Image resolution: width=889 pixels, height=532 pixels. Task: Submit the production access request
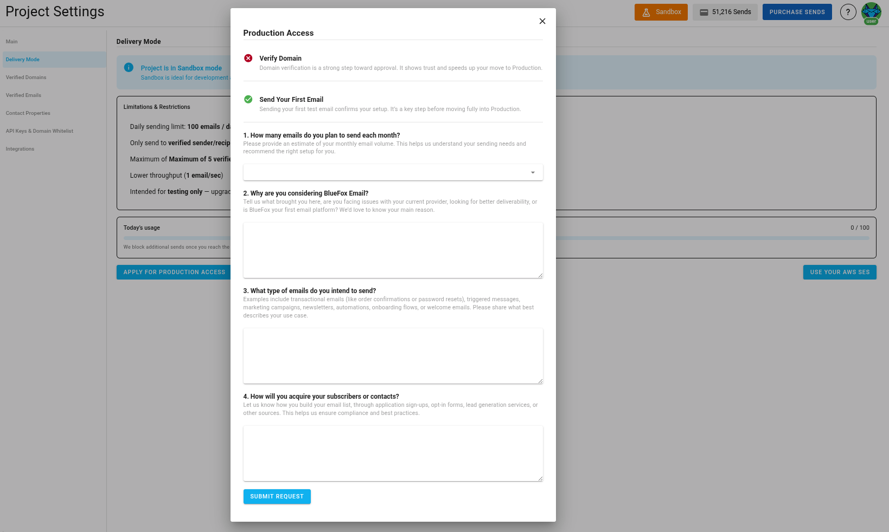pyautogui.click(x=277, y=496)
